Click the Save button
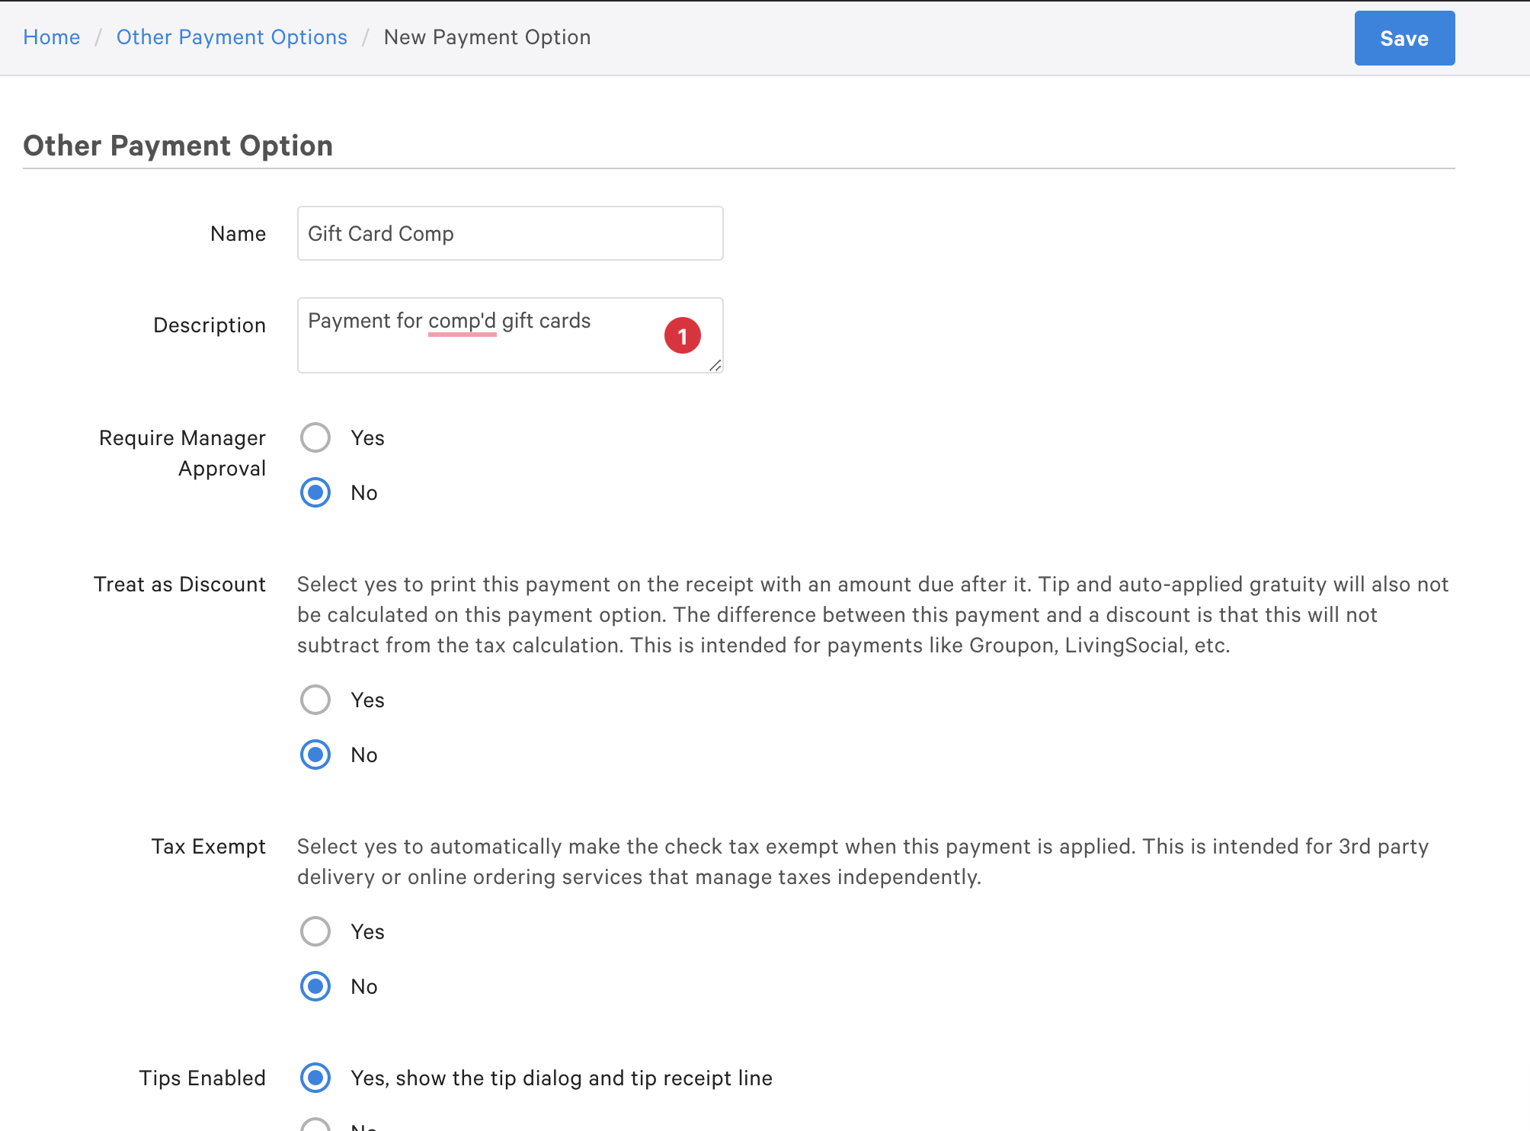This screenshot has width=1530, height=1131. tap(1402, 38)
